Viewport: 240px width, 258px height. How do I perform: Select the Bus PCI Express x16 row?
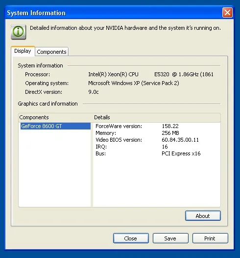(x=157, y=153)
